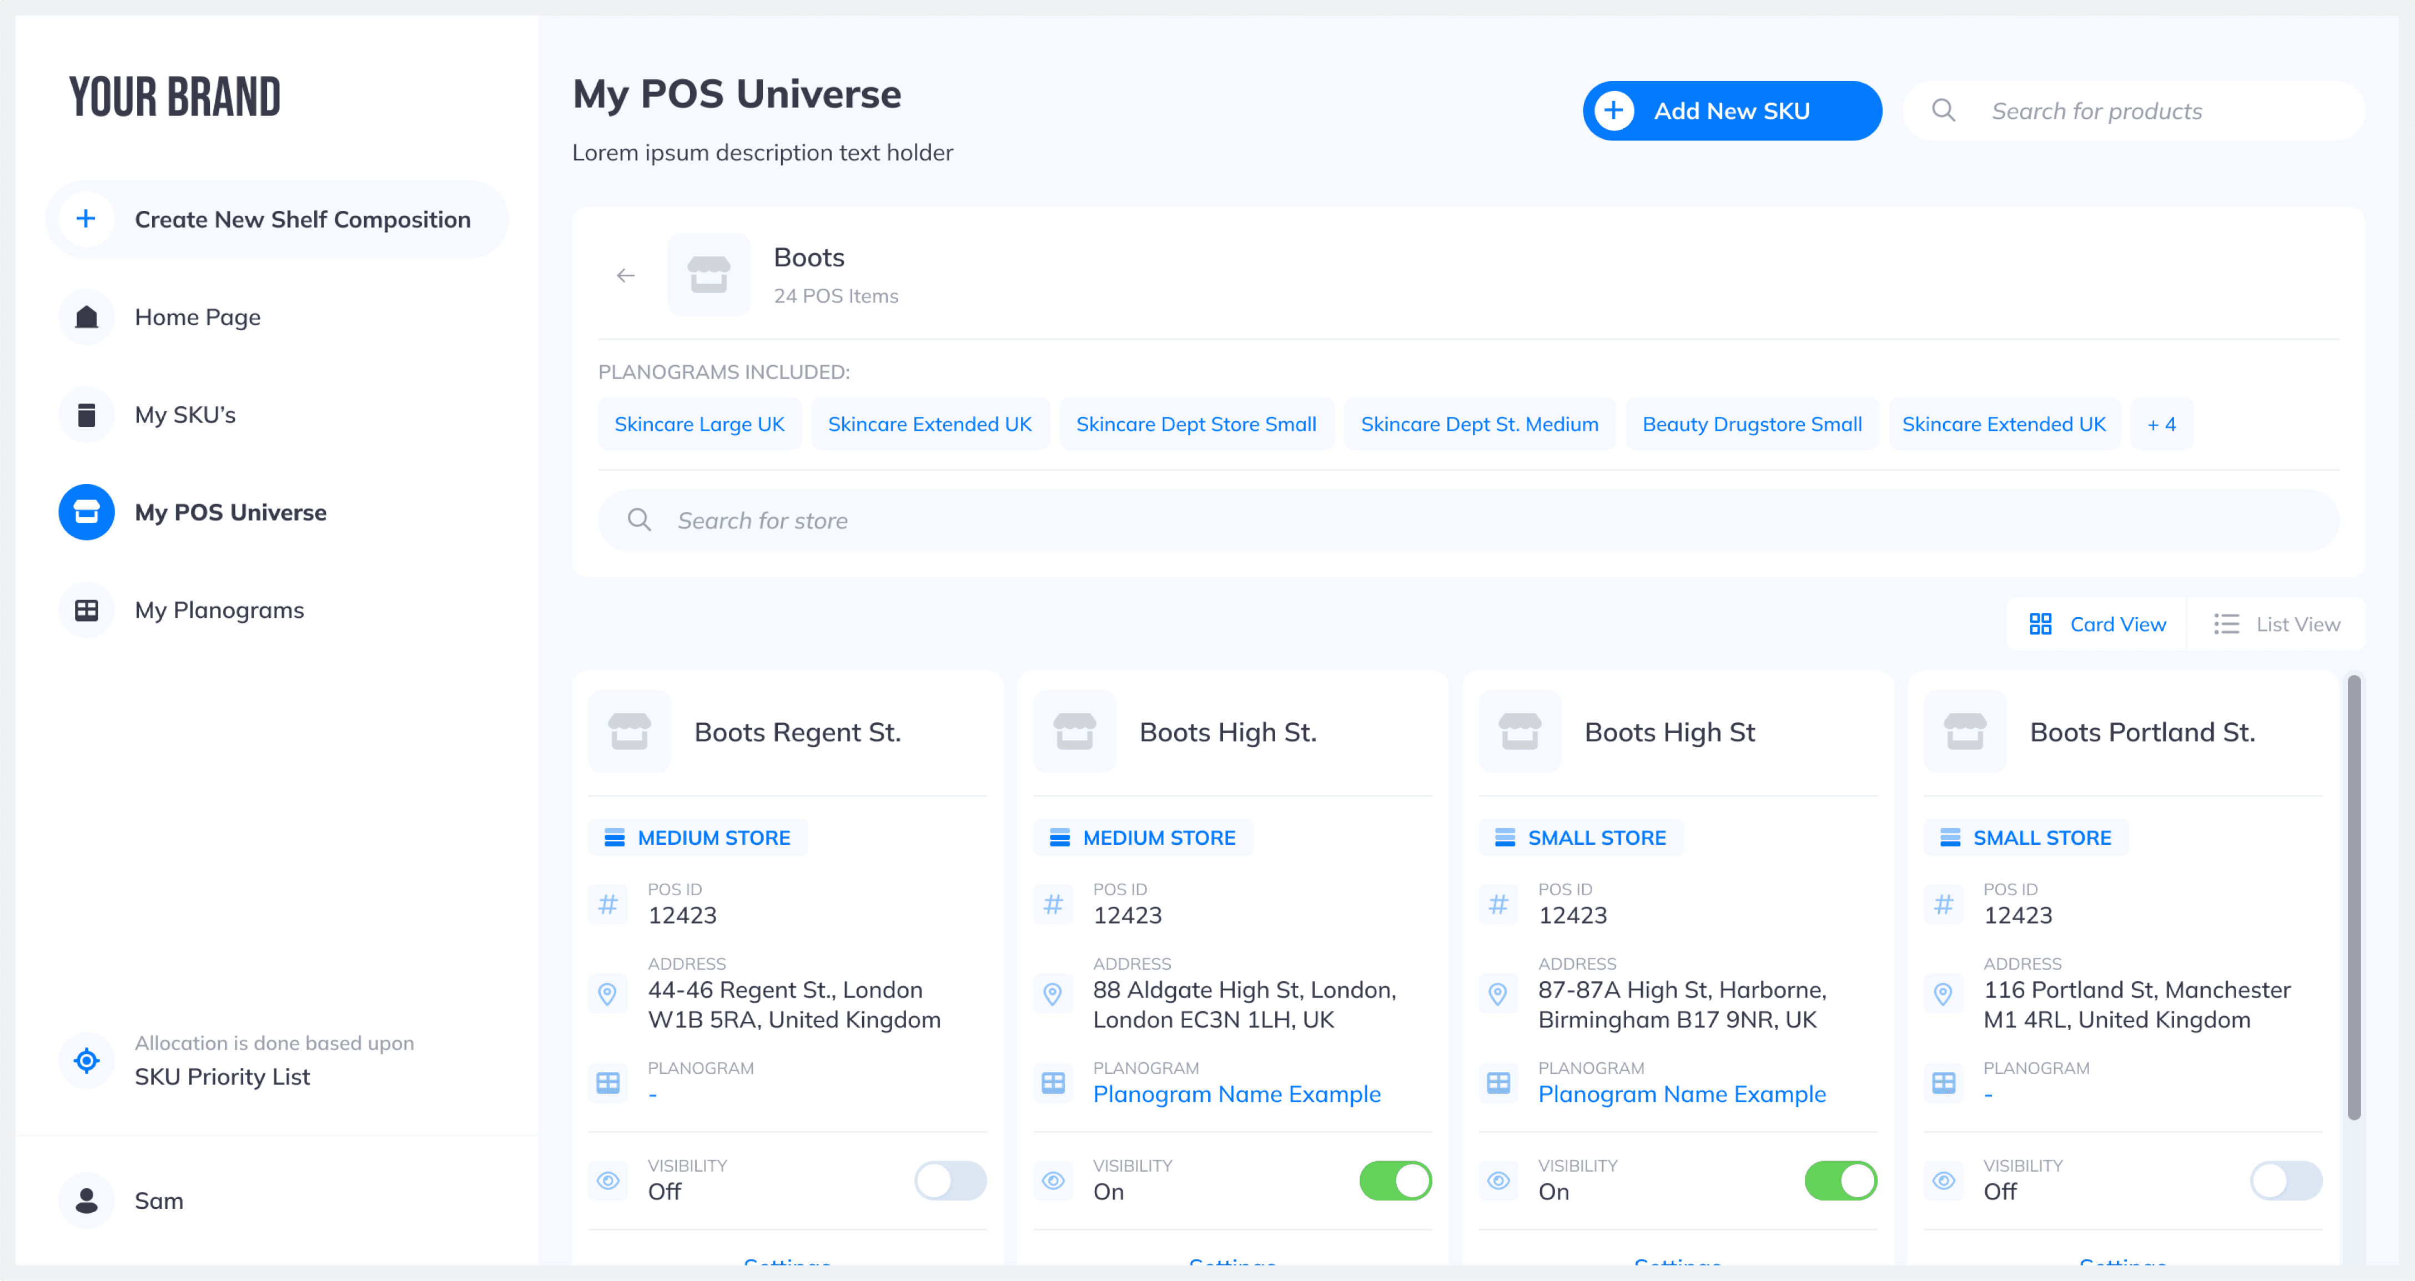Expand the +4 hidden planograms chip
2415x1281 pixels.
2161,425
